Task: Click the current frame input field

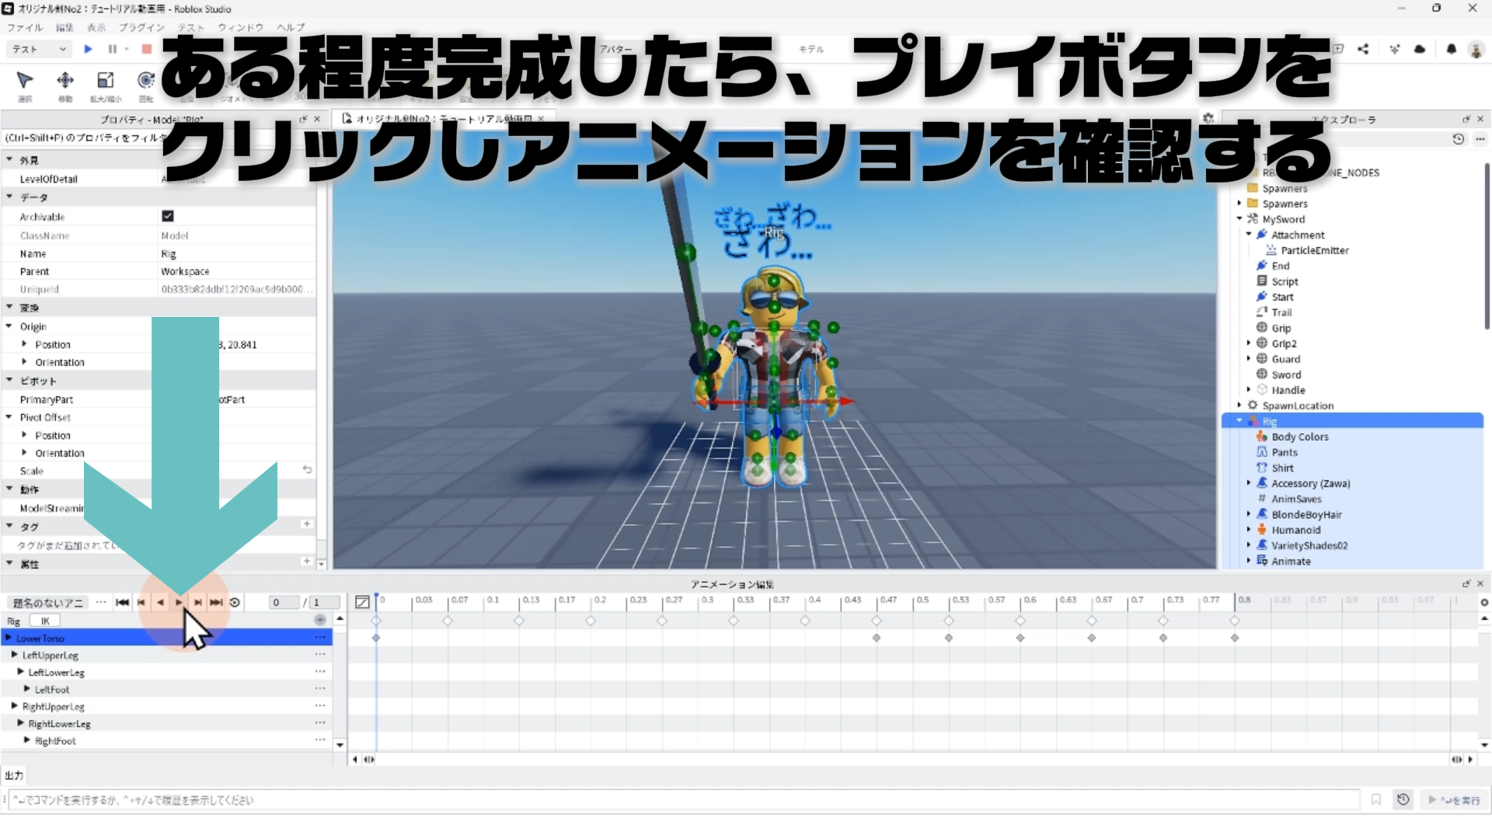Action: pyautogui.click(x=283, y=602)
